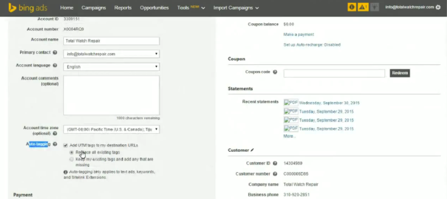
Task: Click Redeem button
Action: pyautogui.click(x=399, y=73)
